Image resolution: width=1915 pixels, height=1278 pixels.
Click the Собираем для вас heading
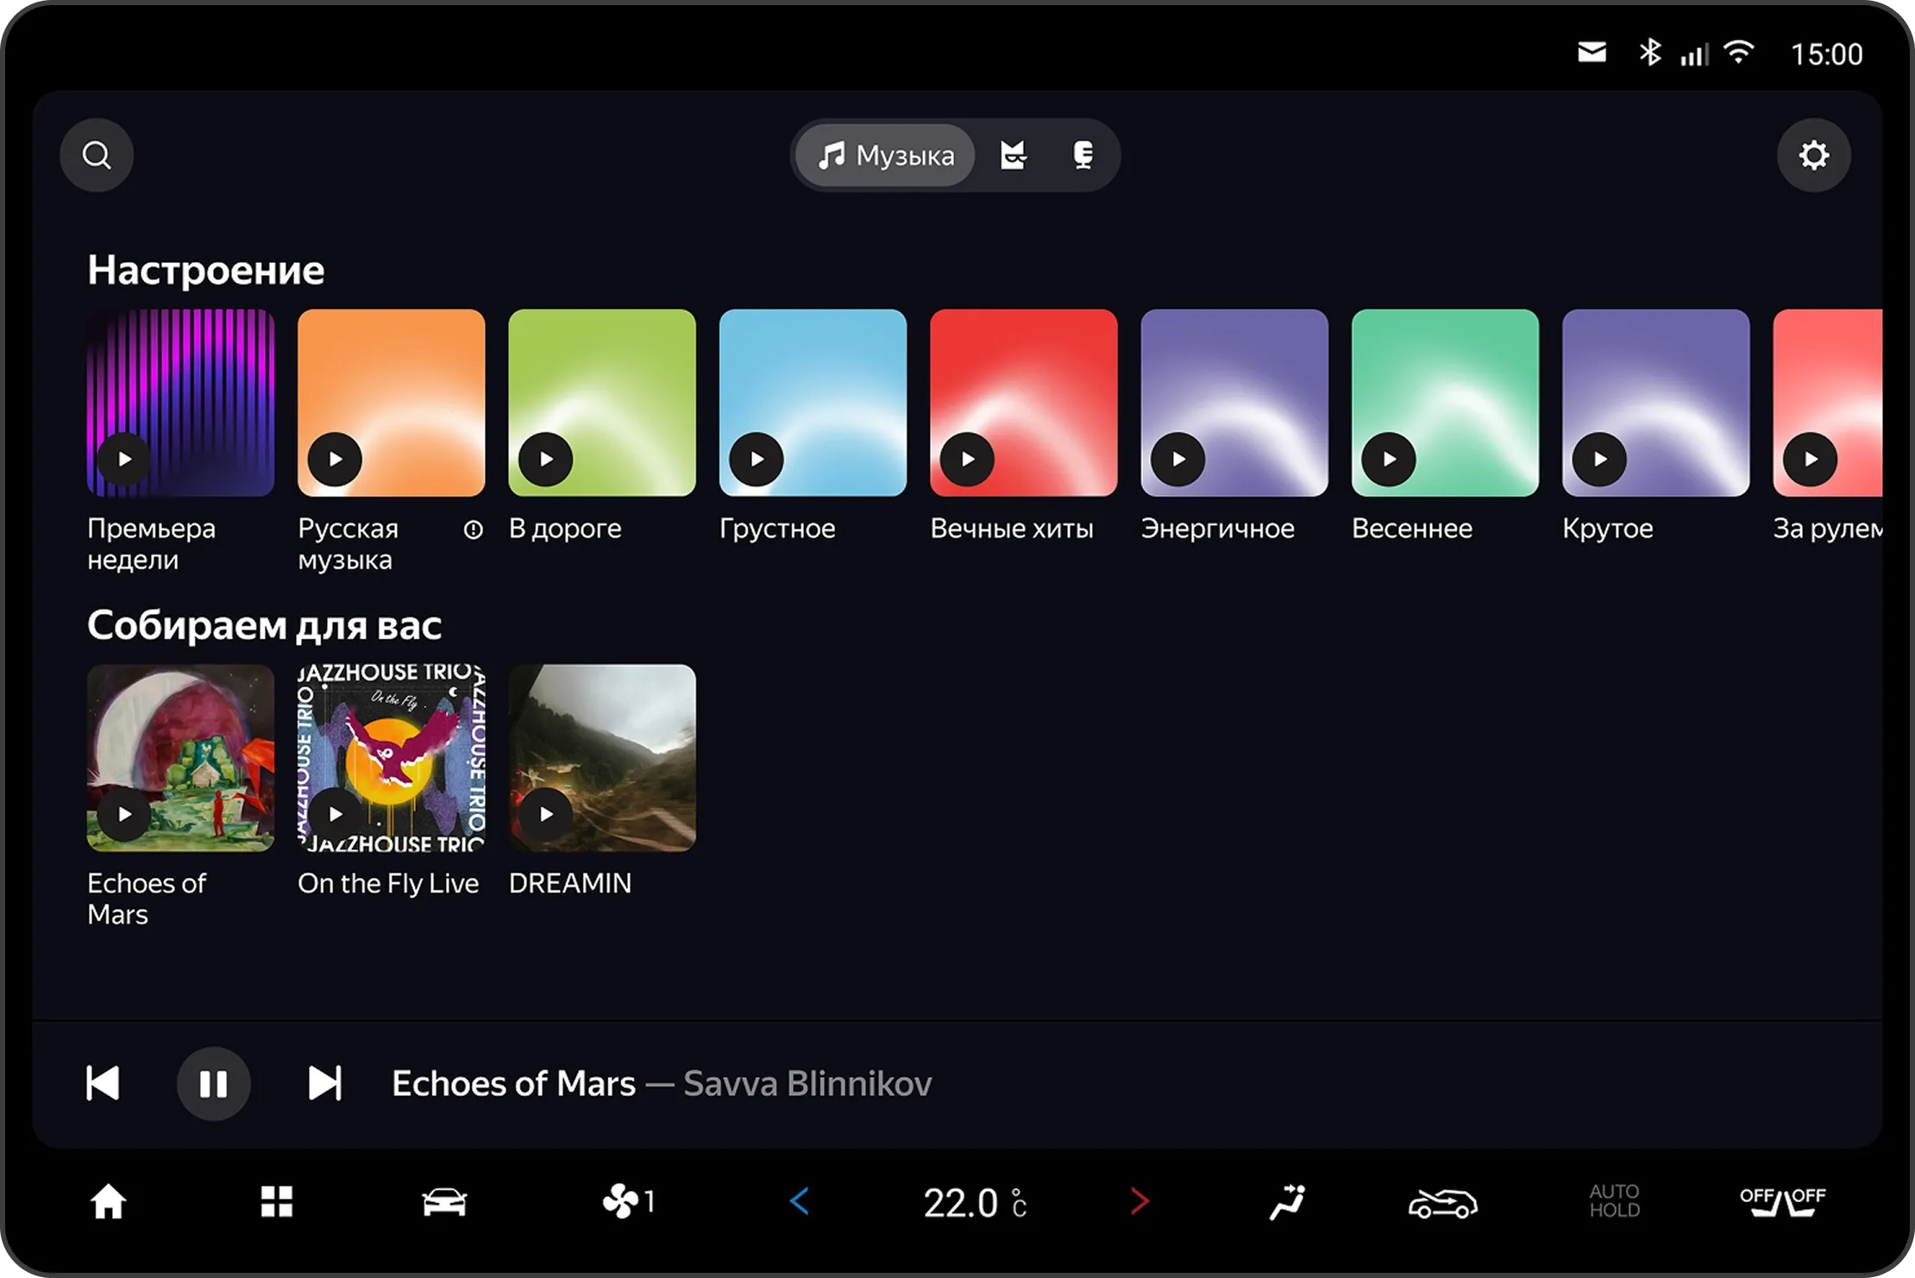pos(264,625)
